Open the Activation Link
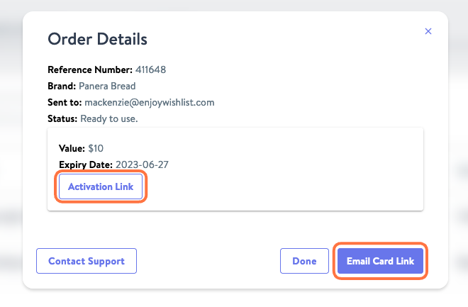Screen dimensions: 468x307 101,186
